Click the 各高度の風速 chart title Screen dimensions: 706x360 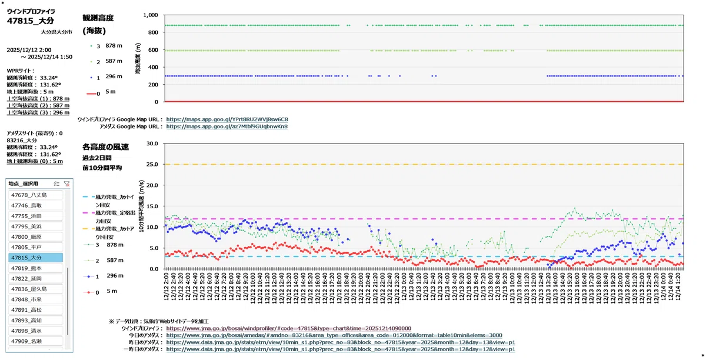[x=105, y=146]
